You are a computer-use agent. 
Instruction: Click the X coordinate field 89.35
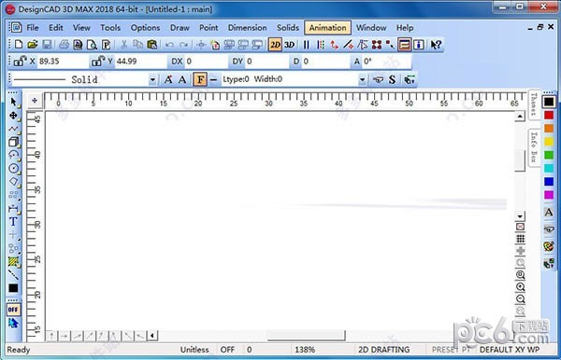tap(62, 62)
